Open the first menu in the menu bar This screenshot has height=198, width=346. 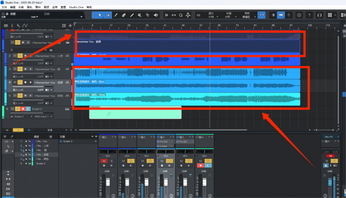click(x=4, y=7)
